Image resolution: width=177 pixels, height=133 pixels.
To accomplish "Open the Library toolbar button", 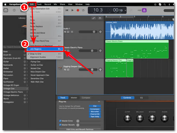I will pos(6,10).
